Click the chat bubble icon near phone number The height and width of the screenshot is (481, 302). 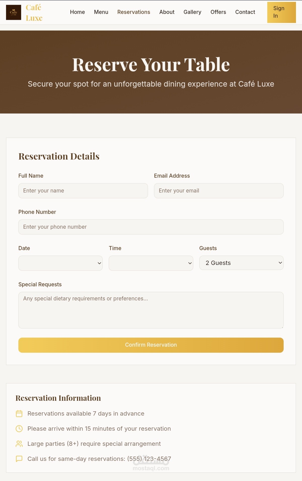19,459
